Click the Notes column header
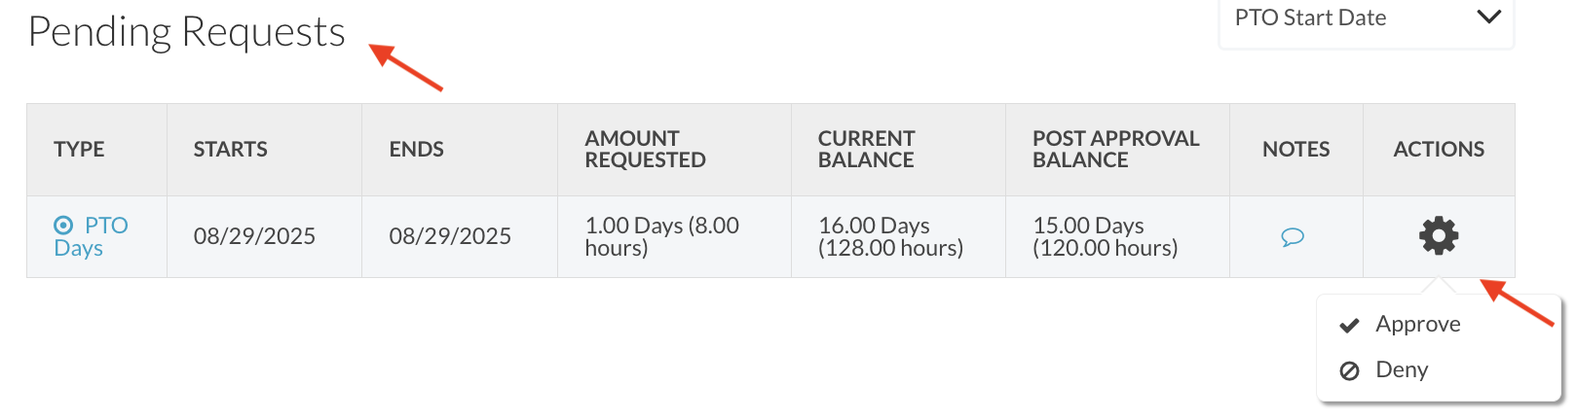Image resolution: width=1576 pixels, height=420 pixels. pos(1295,149)
